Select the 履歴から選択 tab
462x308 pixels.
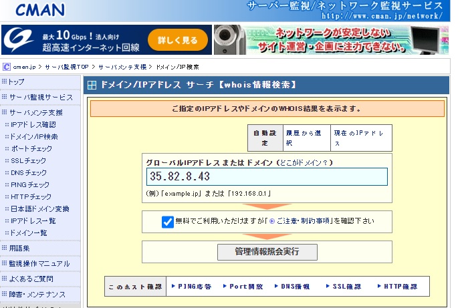pyautogui.click(x=306, y=138)
